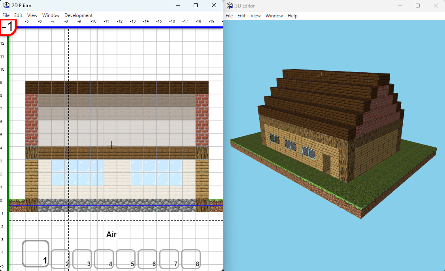Select hotbar slot 3
445x271 pixels.
[82, 259]
